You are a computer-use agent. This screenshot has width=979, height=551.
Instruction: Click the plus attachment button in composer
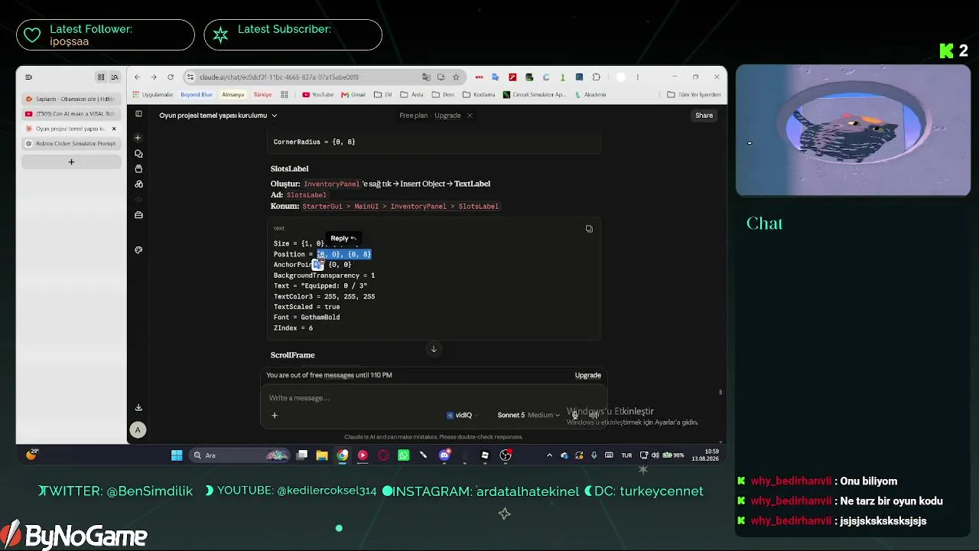tap(275, 416)
